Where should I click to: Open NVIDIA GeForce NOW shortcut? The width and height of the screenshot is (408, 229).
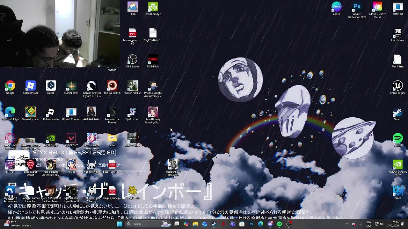pos(398,168)
